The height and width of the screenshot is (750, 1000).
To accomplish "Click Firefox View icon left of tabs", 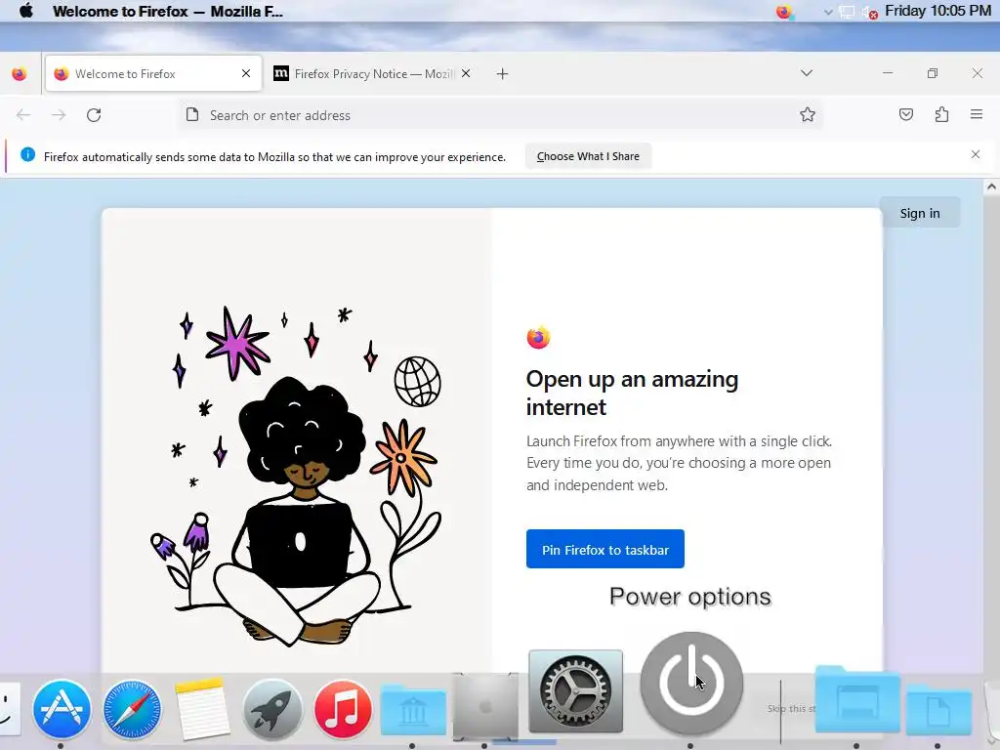I will (20, 74).
